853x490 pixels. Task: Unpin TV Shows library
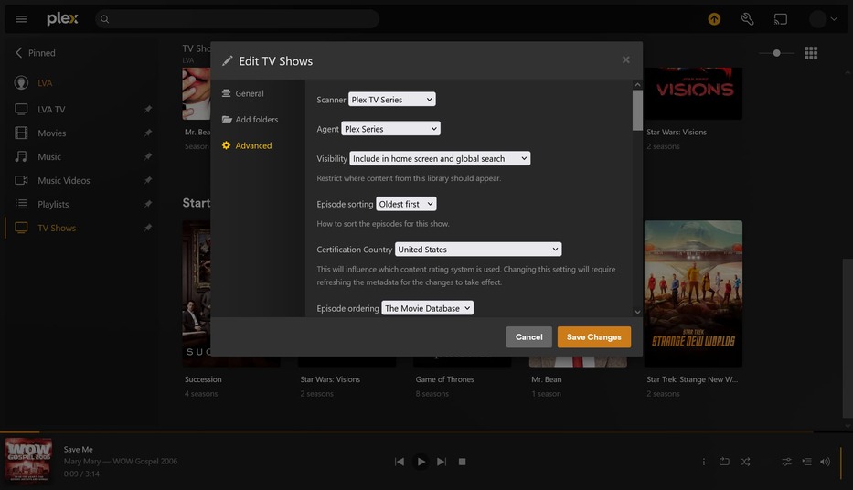147,228
